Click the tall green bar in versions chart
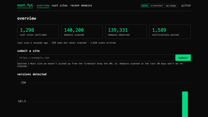This screenshot has height=117, width=208. (x=185, y=104)
